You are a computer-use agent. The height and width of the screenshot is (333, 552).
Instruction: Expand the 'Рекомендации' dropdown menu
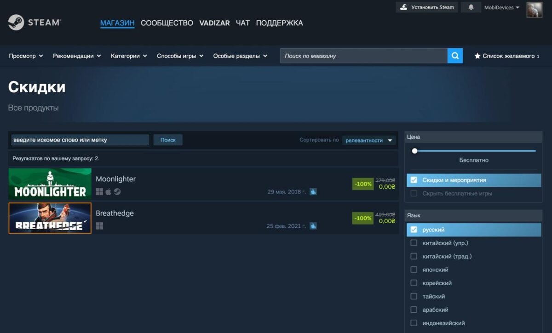point(77,56)
